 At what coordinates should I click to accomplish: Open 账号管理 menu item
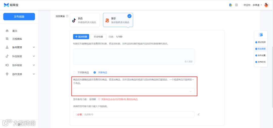click(x=17, y=47)
